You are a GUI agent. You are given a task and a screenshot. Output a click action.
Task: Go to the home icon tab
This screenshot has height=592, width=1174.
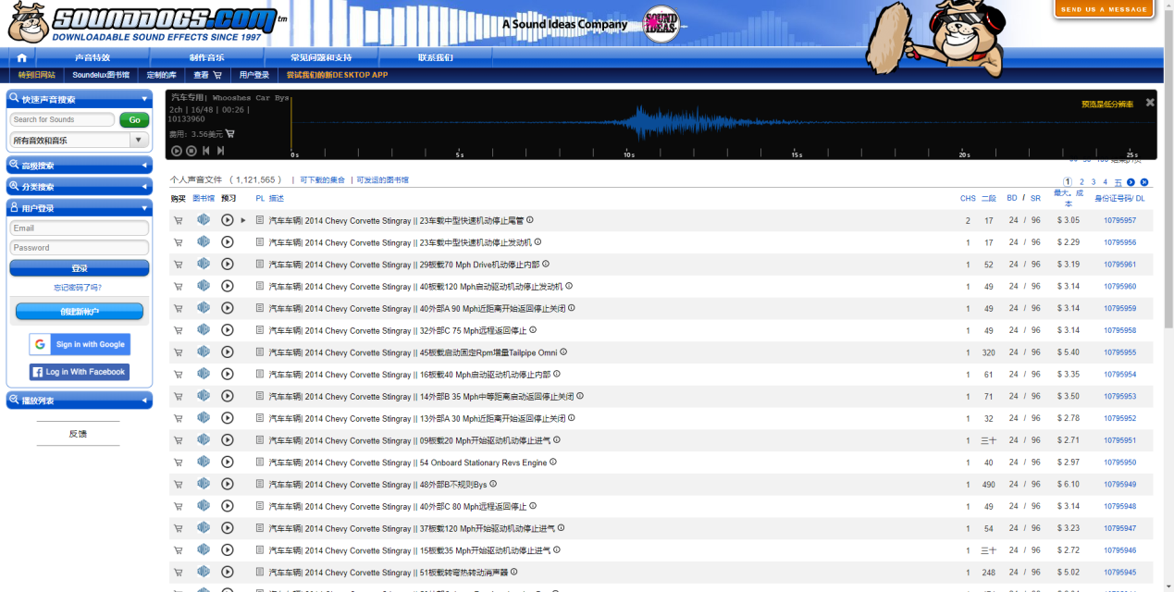[x=22, y=57]
